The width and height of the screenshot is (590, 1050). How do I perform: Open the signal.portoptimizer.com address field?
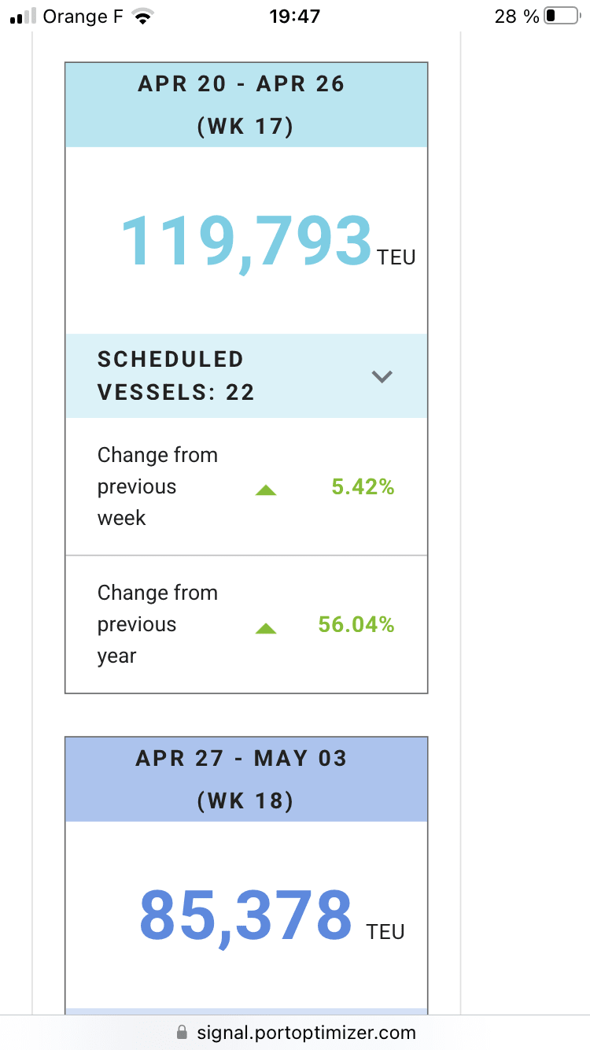coord(305,1032)
